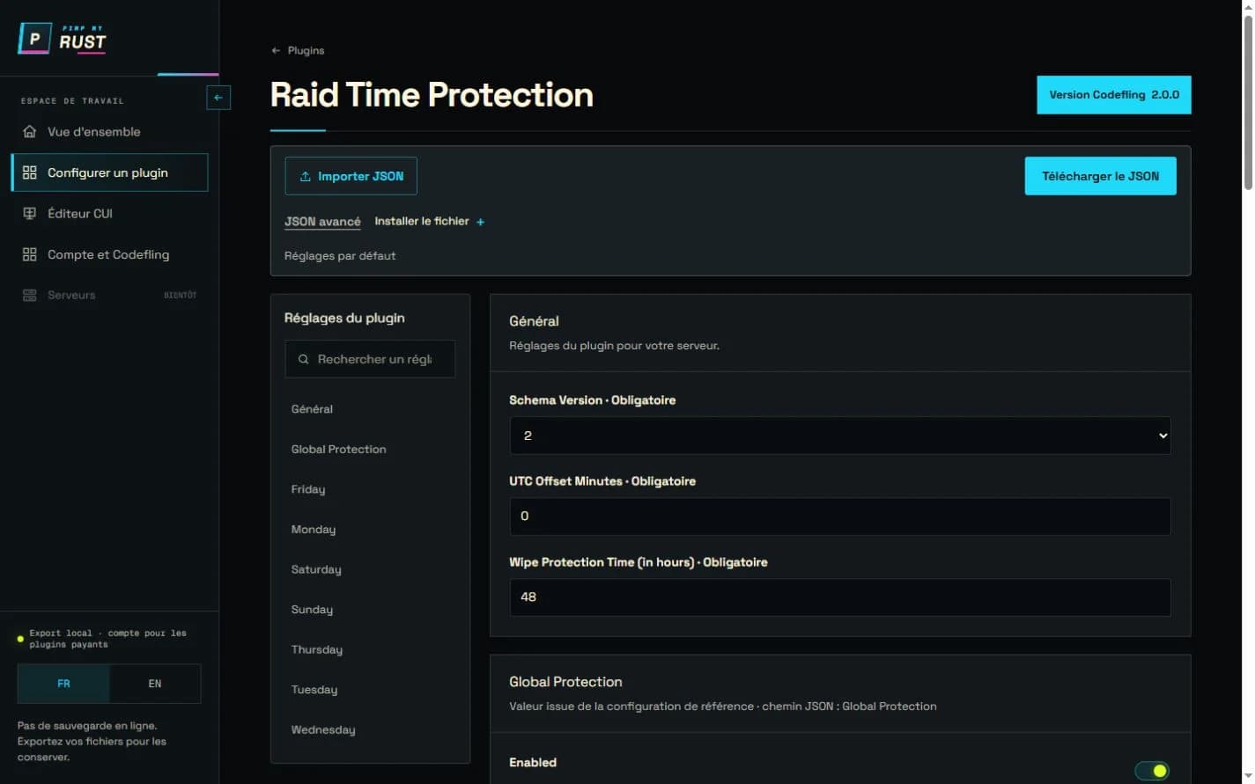Click Télécharger le JSON button
The width and height of the screenshot is (1255, 784).
[1100, 176]
